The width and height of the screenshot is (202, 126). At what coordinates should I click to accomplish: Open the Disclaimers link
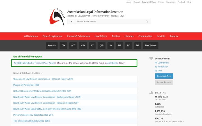click(x=171, y=2)
